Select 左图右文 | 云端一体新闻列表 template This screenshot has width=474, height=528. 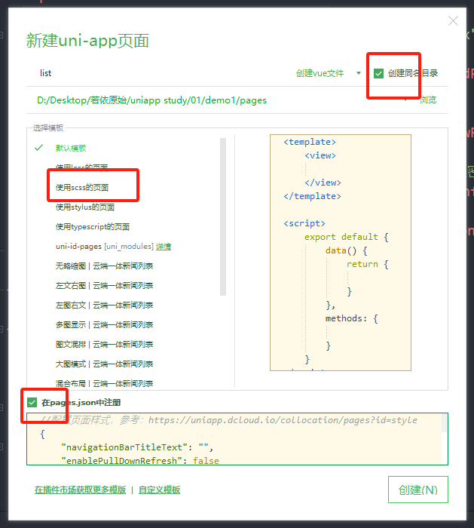[x=104, y=305]
